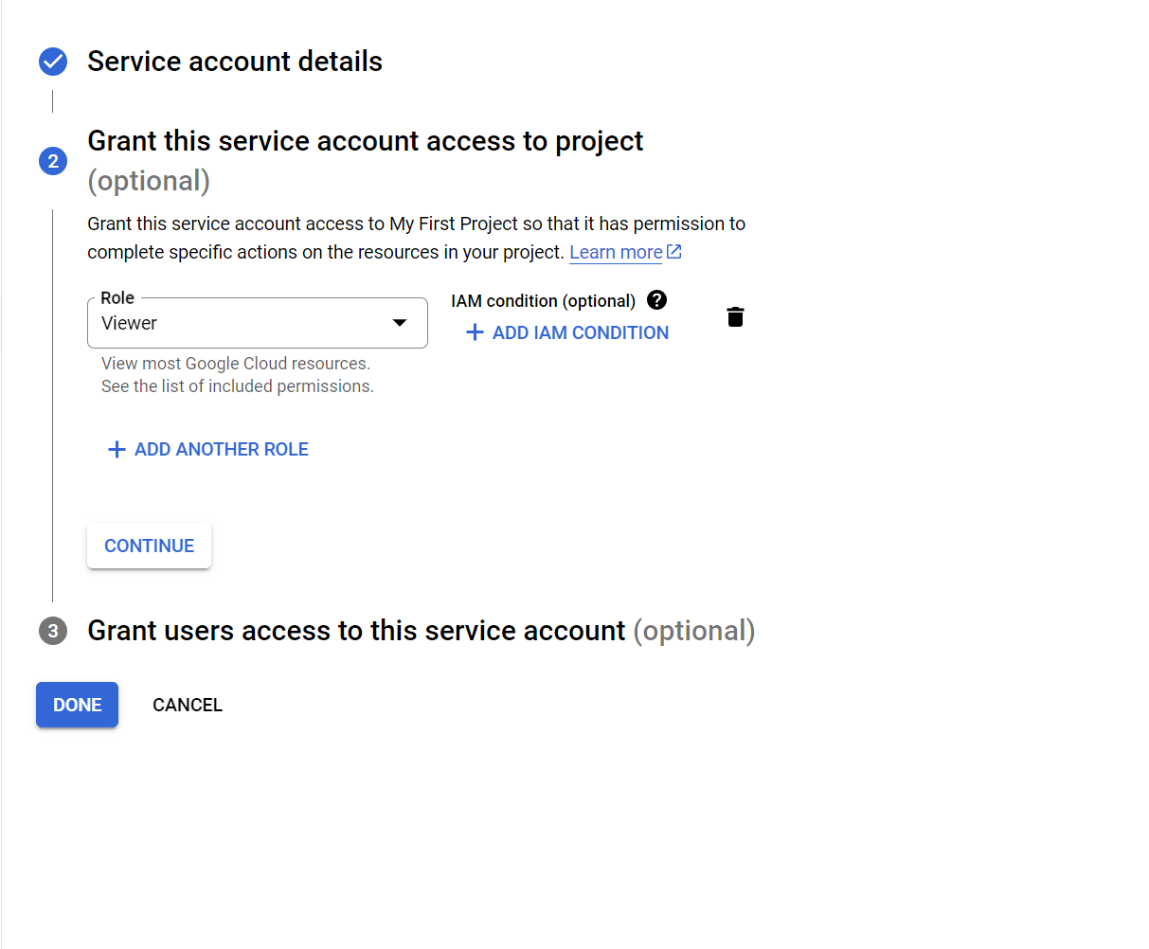Click the step 2 number badge
The image size is (1149, 949).
pos(53,161)
